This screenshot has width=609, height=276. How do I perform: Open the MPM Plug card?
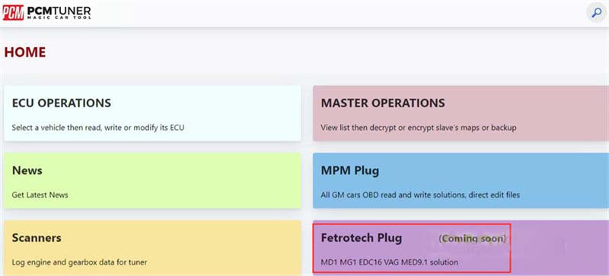click(x=461, y=181)
